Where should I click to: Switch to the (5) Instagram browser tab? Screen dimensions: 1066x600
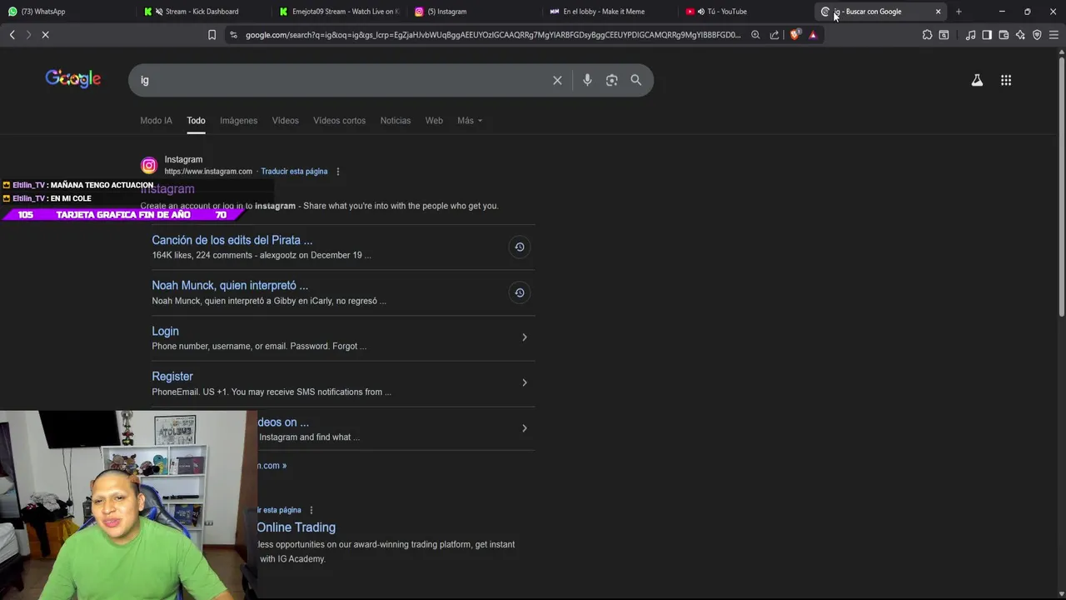click(474, 12)
